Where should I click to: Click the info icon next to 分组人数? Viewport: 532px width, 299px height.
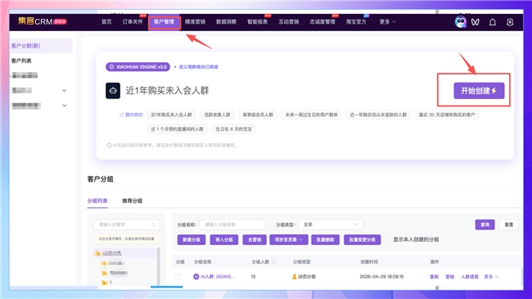point(274,262)
